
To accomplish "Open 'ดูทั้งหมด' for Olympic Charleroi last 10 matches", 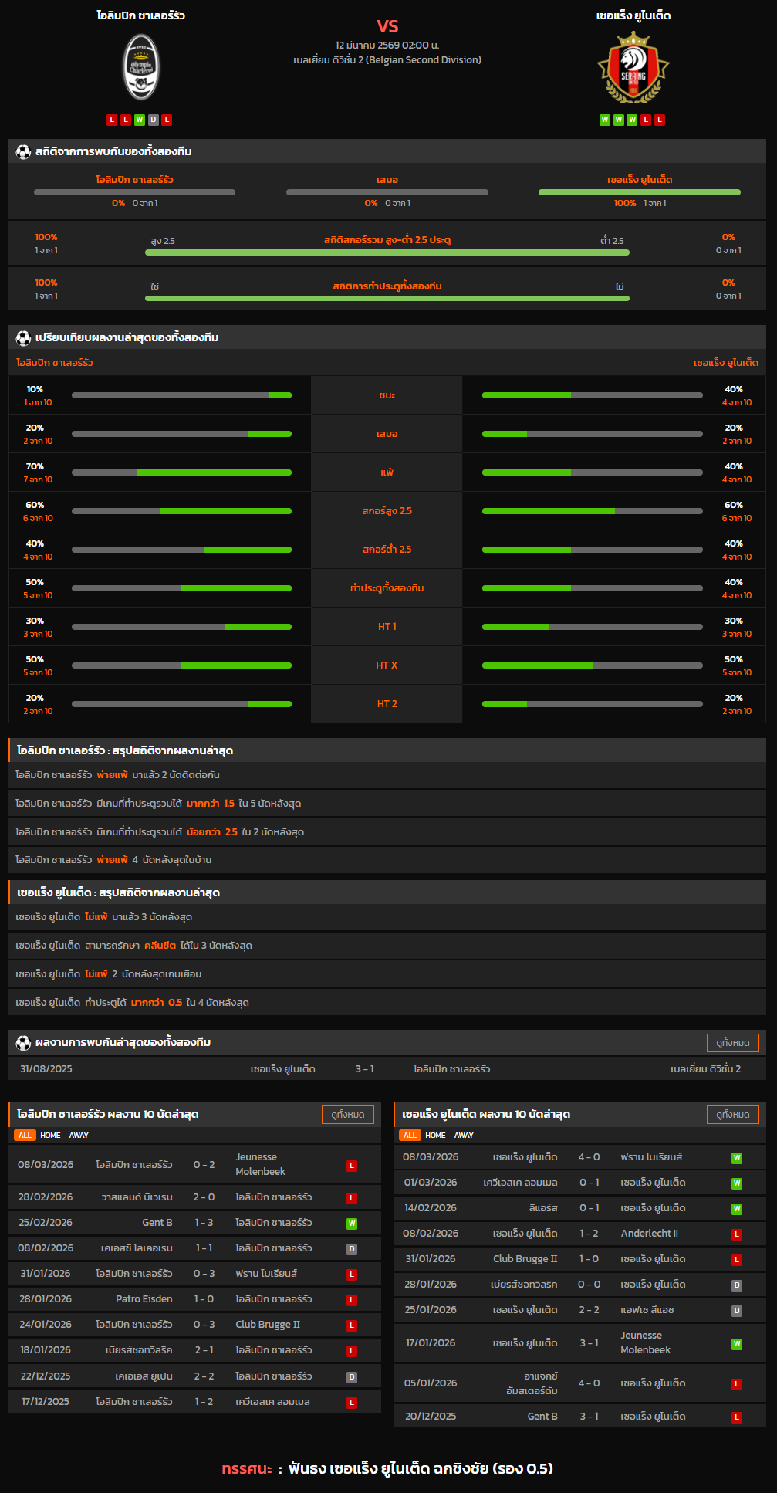I will (347, 1115).
